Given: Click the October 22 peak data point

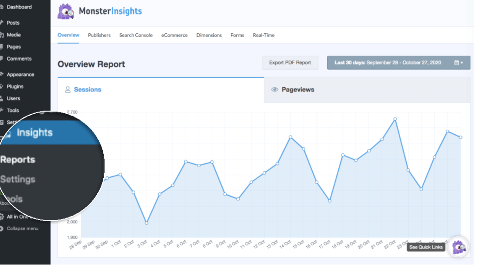Looking at the screenshot, I should click(x=395, y=118).
